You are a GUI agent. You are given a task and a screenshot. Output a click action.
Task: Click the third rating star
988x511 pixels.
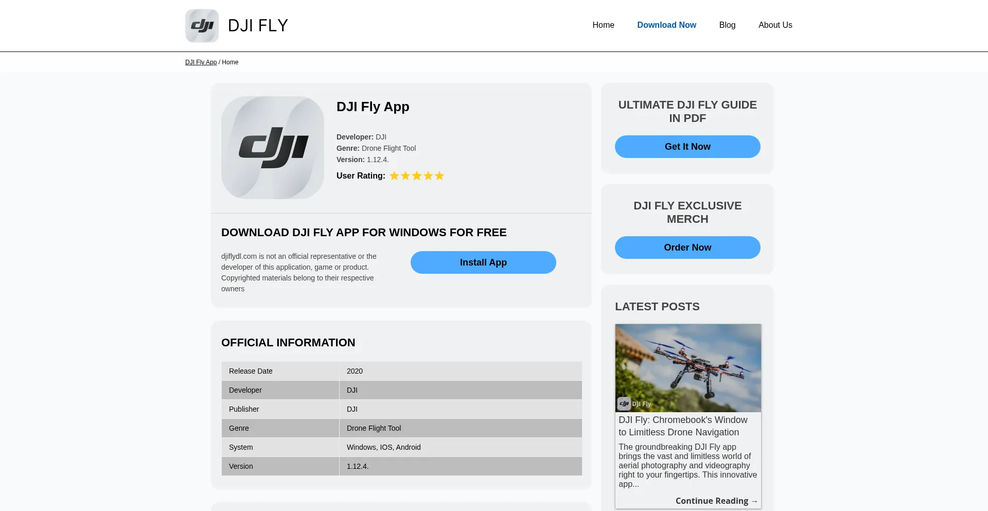point(417,176)
